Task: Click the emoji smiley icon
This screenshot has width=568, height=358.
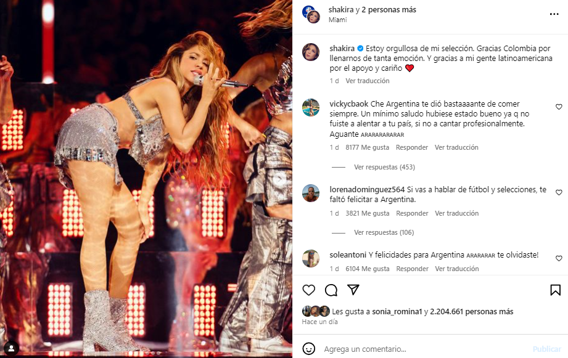Action: 309,349
